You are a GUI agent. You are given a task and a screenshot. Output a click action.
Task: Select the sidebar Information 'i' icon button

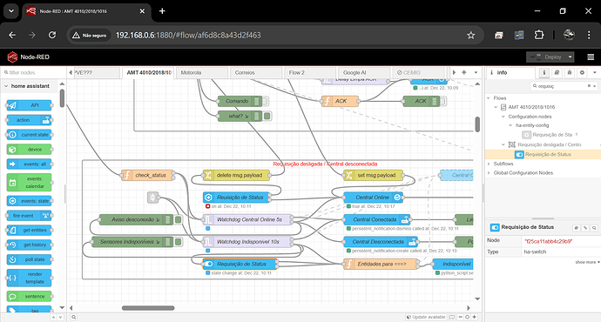click(x=544, y=72)
